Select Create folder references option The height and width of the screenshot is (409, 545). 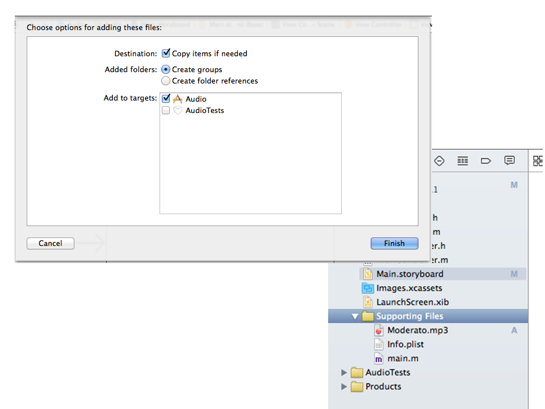166,81
